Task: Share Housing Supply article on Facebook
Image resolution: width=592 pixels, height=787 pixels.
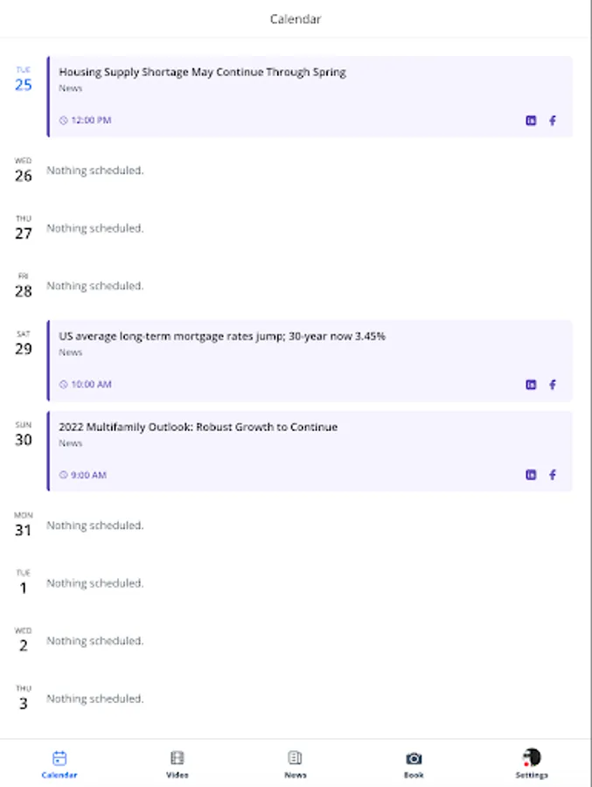Action: [553, 120]
